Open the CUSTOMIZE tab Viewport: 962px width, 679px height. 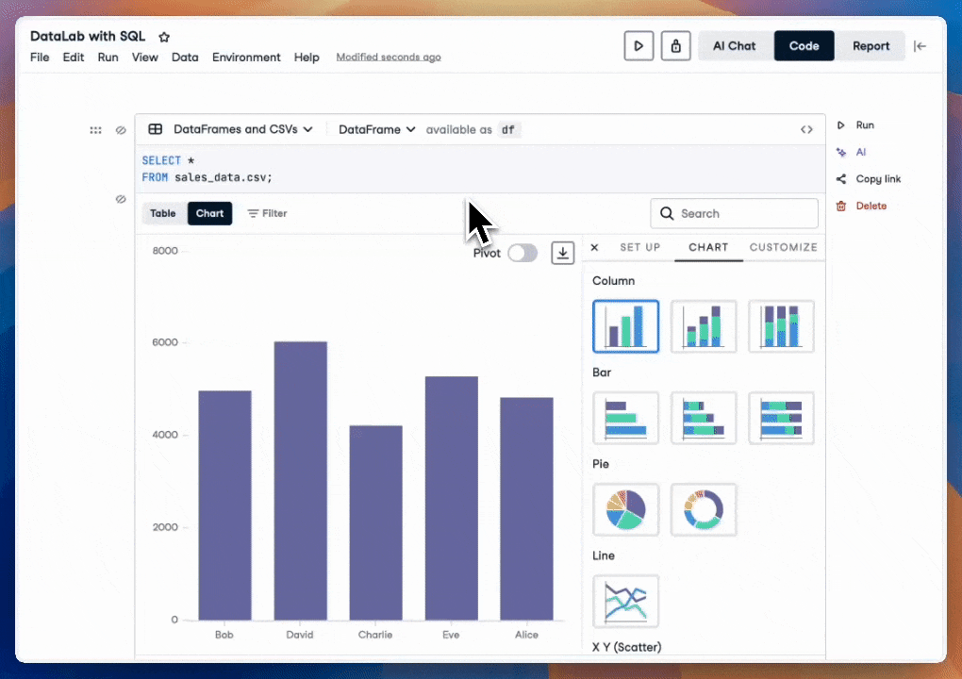point(784,247)
